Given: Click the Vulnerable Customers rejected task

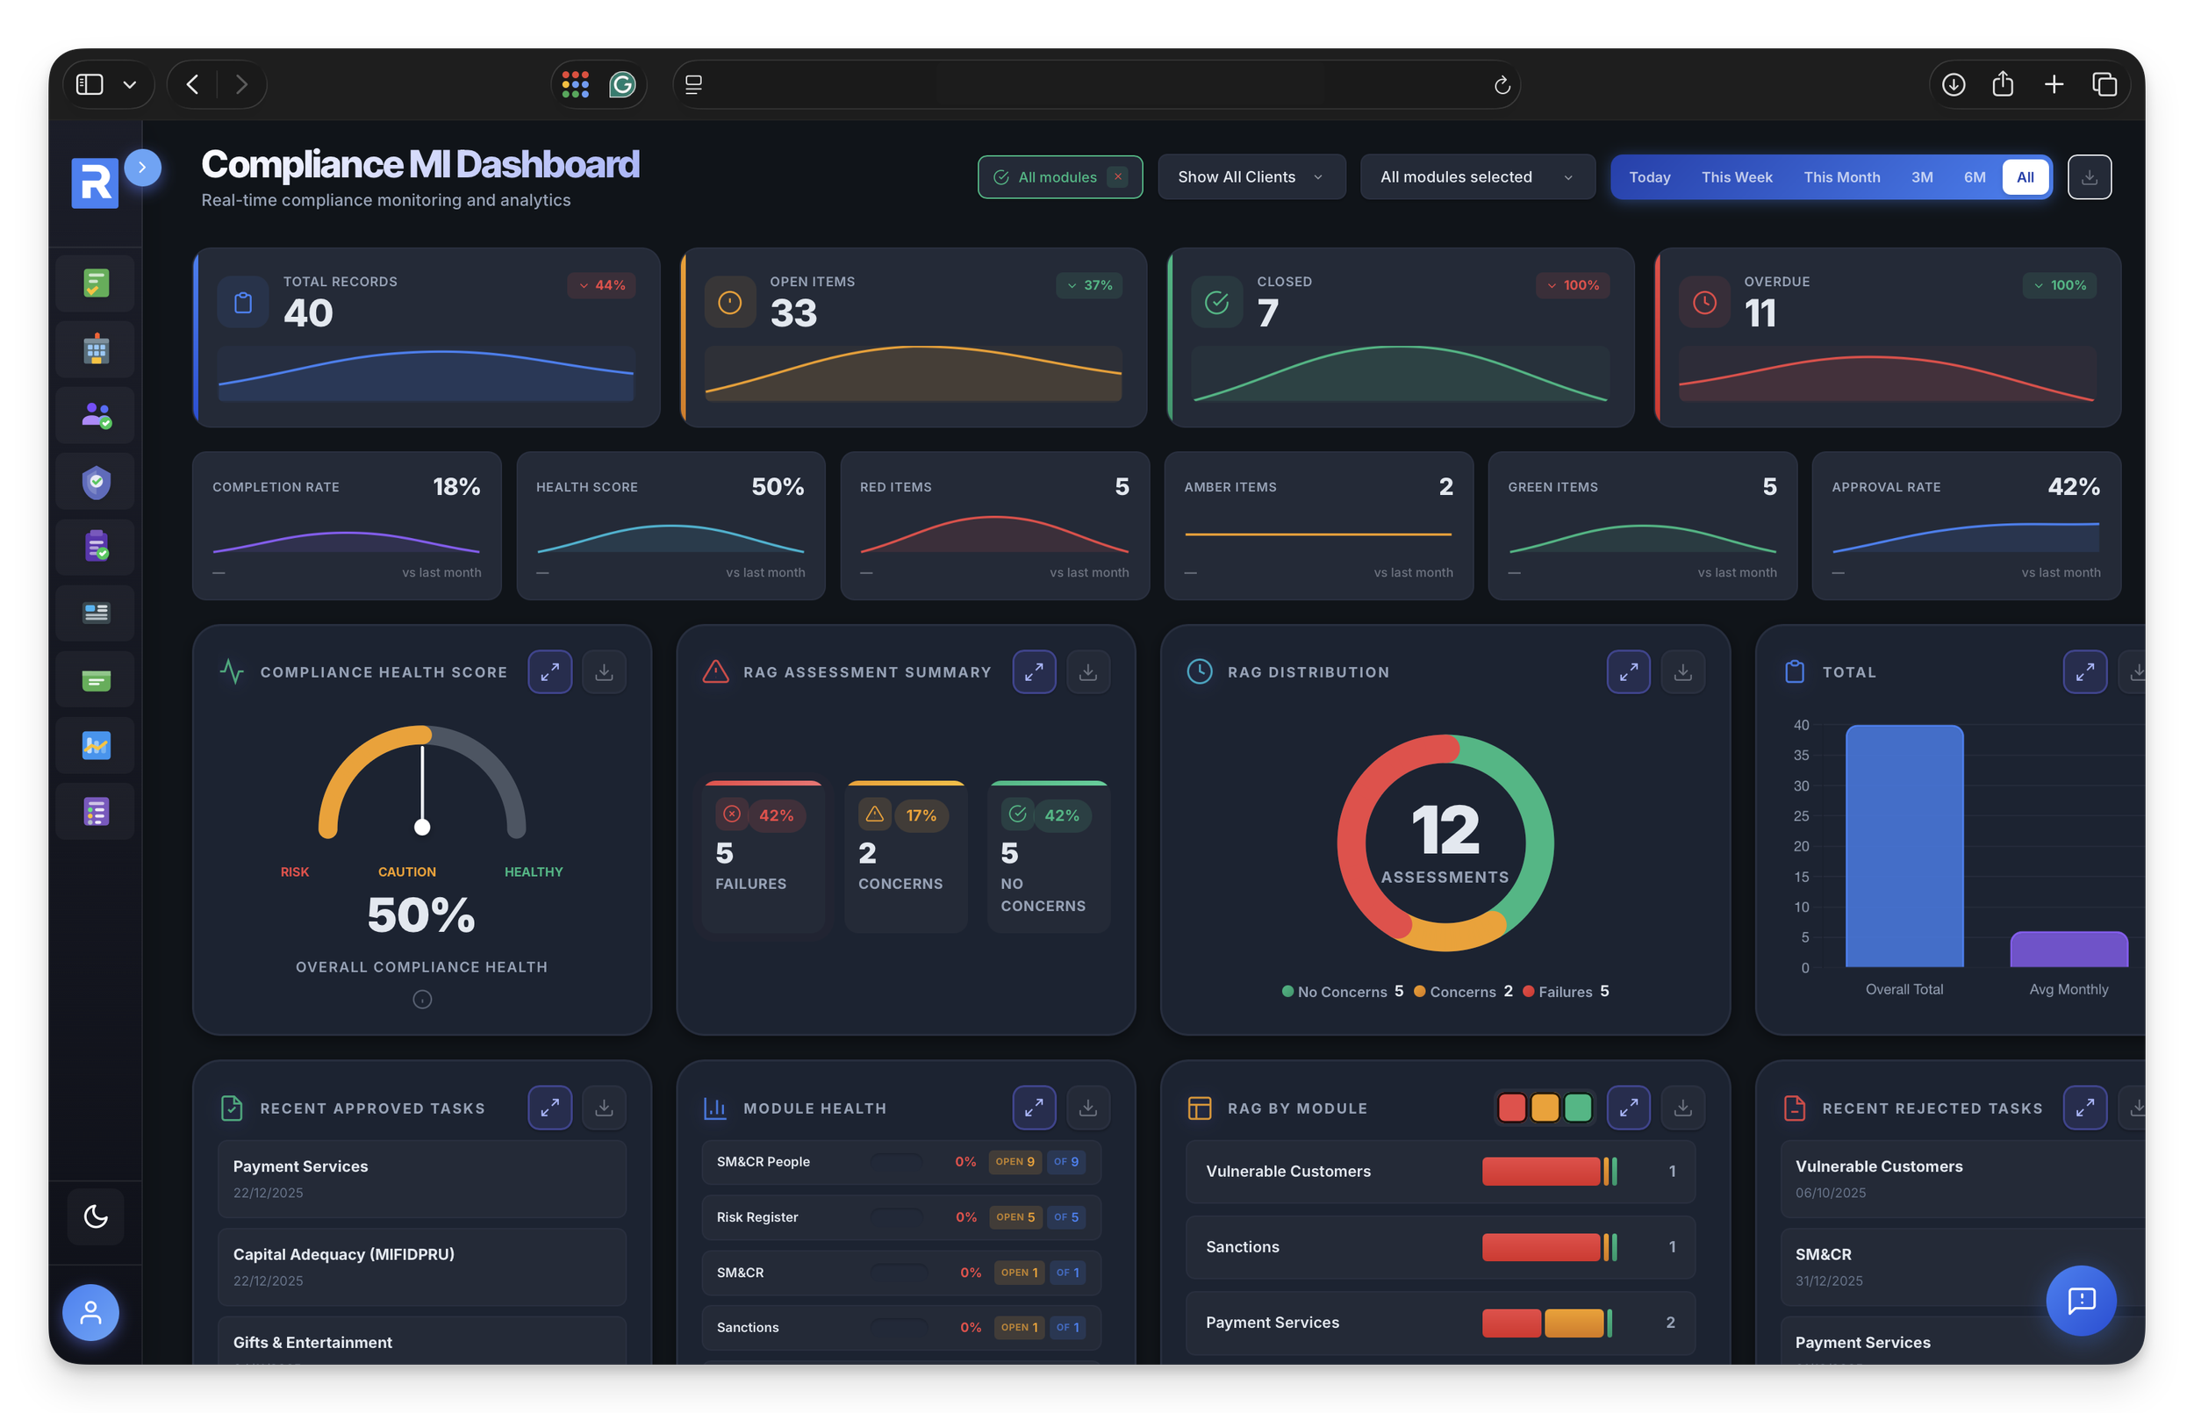Looking at the screenshot, I should [x=1956, y=1178].
